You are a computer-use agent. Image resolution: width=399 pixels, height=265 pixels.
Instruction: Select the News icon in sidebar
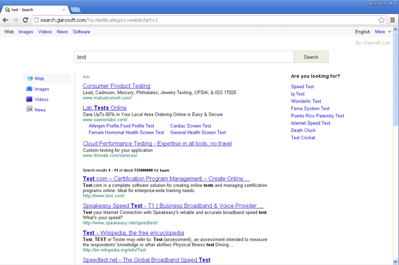coord(30,110)
